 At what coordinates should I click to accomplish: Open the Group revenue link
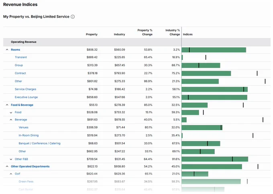(x=19, y=65)
